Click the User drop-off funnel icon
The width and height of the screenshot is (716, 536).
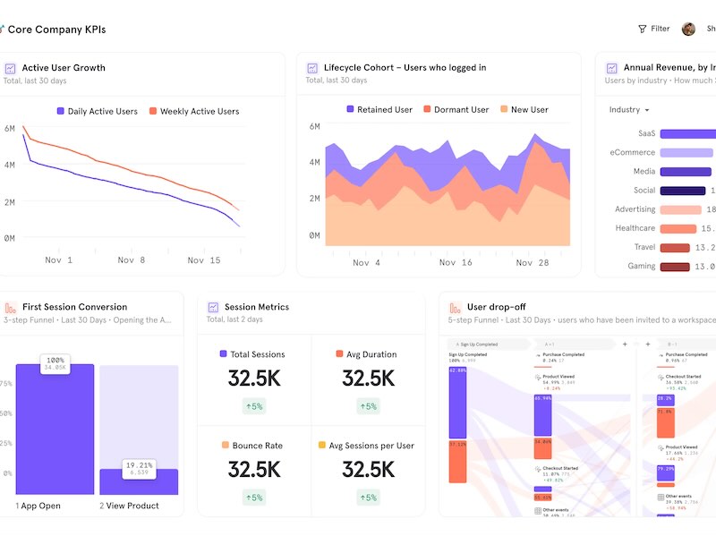point(455,307)
